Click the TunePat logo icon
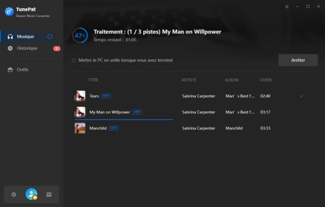 tap(9, 12)
